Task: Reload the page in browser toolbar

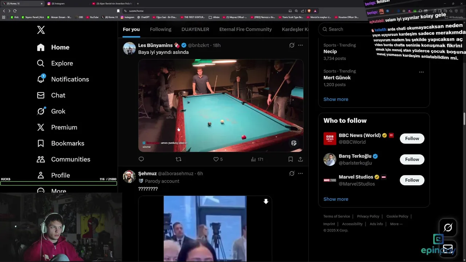Action: click(15, 11)
